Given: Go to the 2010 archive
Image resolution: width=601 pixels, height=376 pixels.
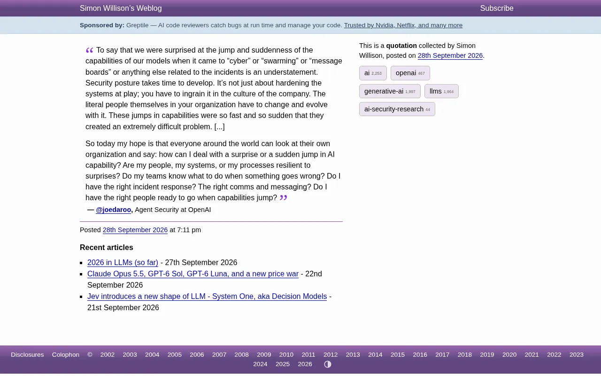Looking at the screenshot, I should (x=286, y=355).
